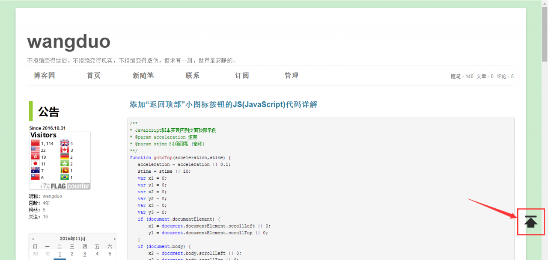Select day 3 in November calendar
This screenshot has width=548, height=260.
coord(85,254)
